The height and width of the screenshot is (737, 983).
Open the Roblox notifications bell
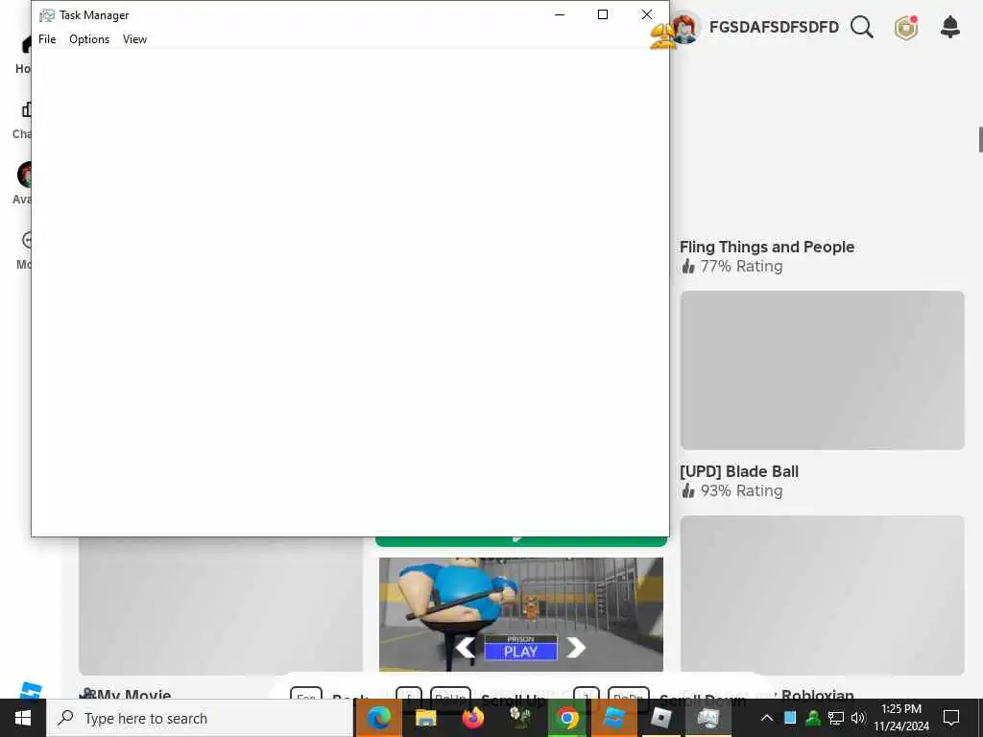(x=950, y=27)
